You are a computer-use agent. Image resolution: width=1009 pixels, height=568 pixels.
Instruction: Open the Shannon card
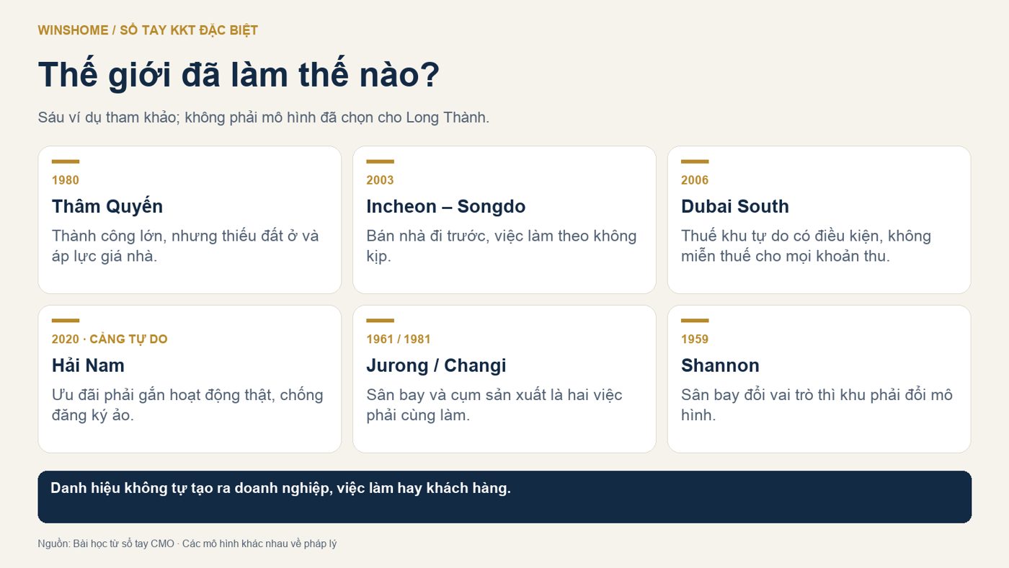coord(819,379)
